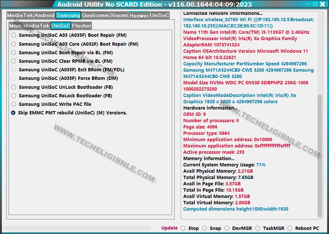Click the 'Caption VideoModeDescription' log line
Screen dimensions: 329x234
pos(240,98)
